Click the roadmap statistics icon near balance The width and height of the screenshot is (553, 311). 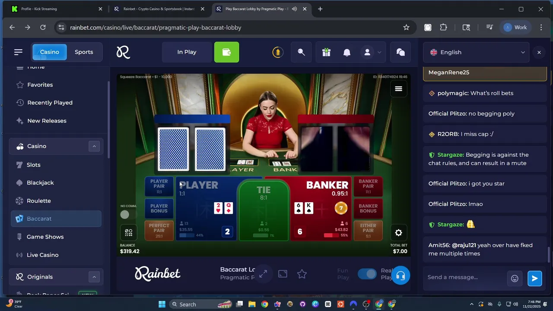(129, 232)
